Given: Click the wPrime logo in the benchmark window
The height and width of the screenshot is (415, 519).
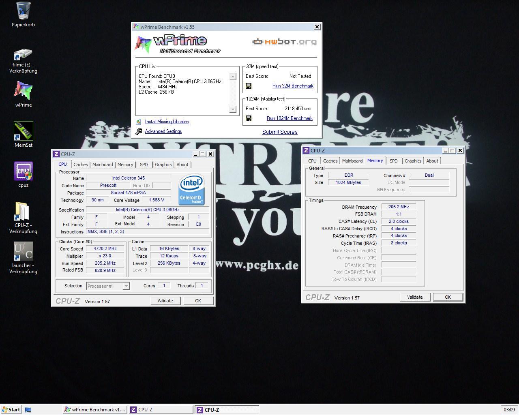Looking at the screenshot, I should (178, 44).
